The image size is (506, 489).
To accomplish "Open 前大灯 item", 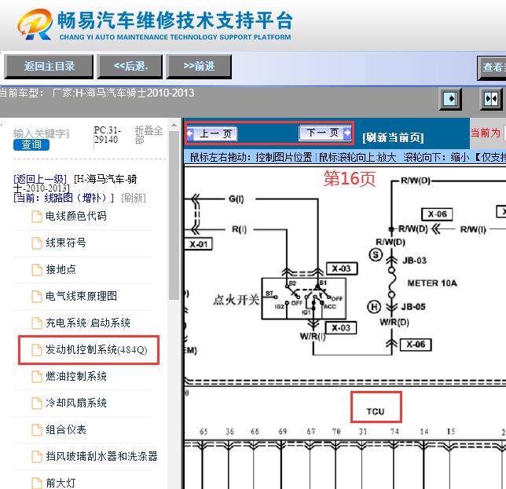I will [x=60, y=483].
